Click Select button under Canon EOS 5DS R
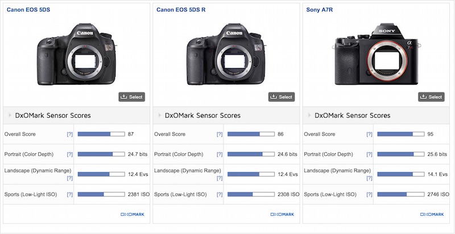The image size is (455, 234). (x=282, y=97)
